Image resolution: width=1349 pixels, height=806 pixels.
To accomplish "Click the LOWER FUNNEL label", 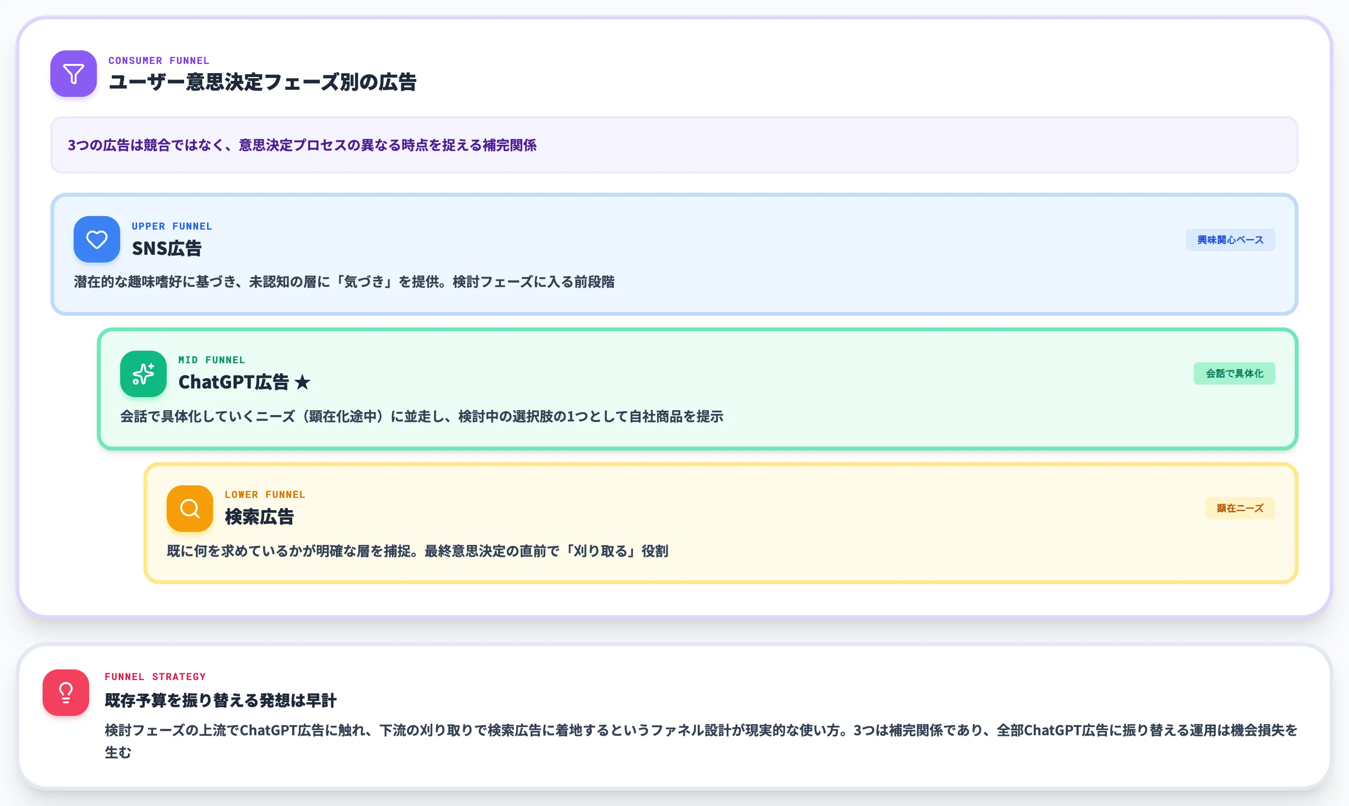I will click(x=265, y=495).
